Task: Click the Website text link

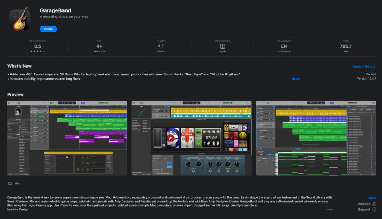Action: click(364, 204)
